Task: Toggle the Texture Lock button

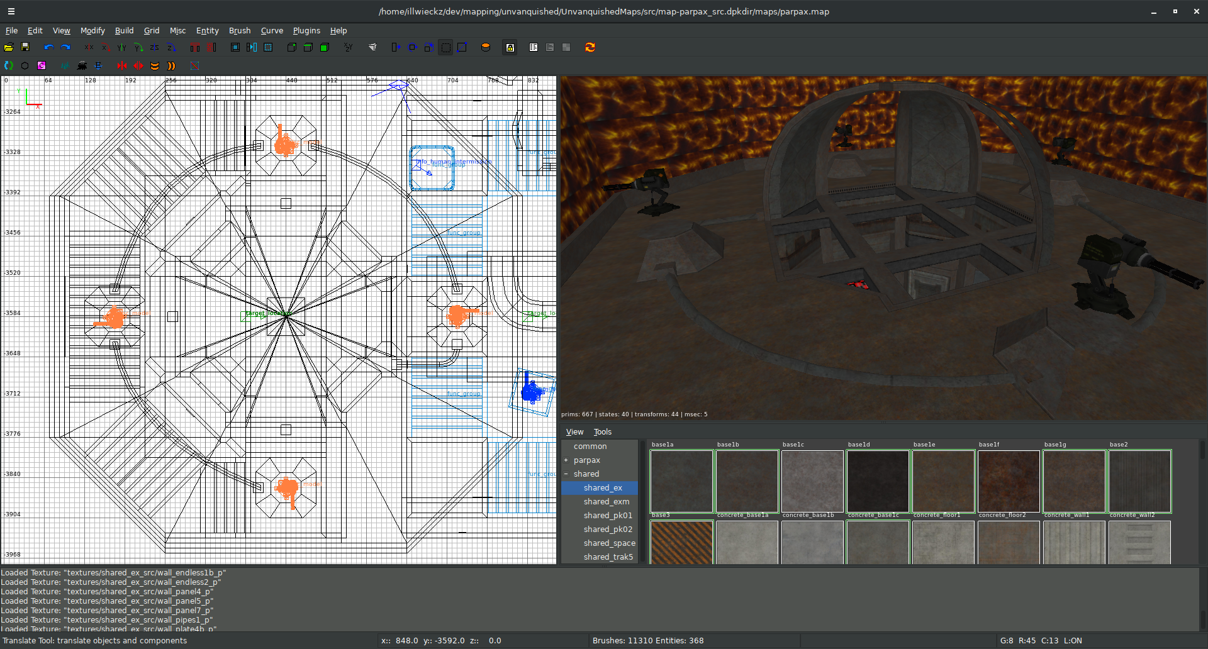Action: coord(510,47)
